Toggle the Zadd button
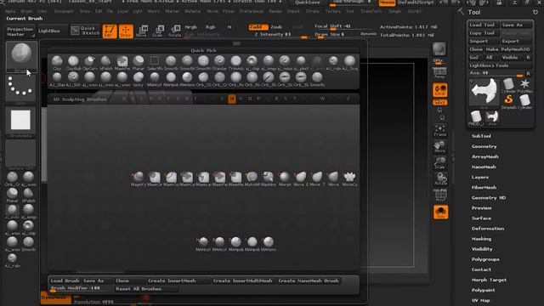The width and height of the screenshot is (544, 306). pyautogui.click(x=258, y=27)
